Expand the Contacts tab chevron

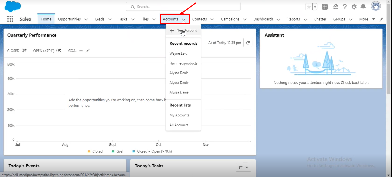pos(212,19)
